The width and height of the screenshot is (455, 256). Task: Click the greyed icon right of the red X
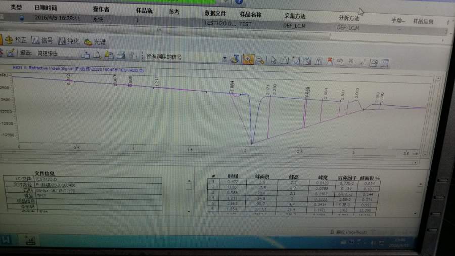[340, 62]
